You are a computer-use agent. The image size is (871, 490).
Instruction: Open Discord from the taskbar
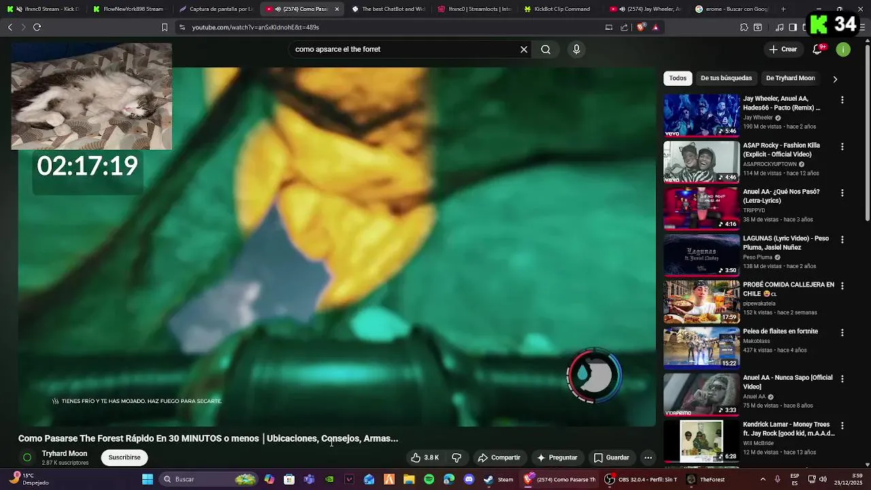click(469, 479)
